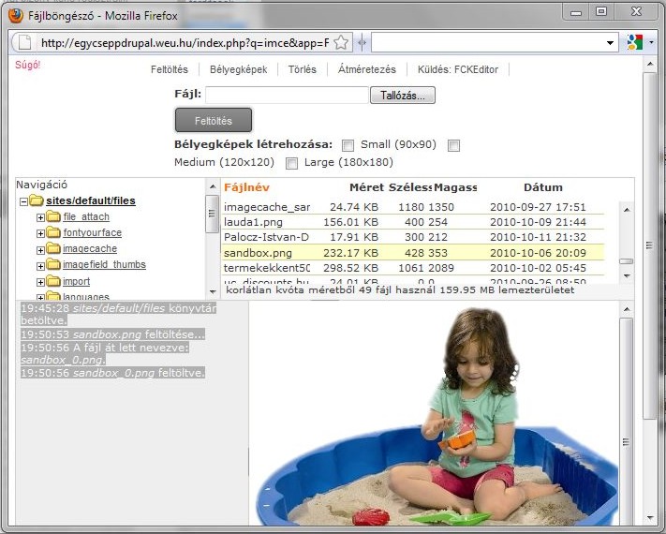Open the search box history dropdown arrow
The height and width of the screenshot is (534, 666).
point(610,43)
